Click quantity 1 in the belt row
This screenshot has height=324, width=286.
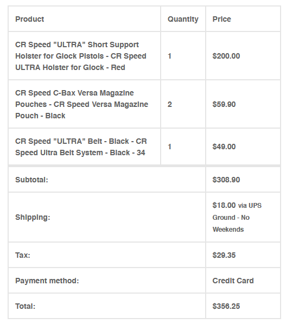tap(170, 147)
